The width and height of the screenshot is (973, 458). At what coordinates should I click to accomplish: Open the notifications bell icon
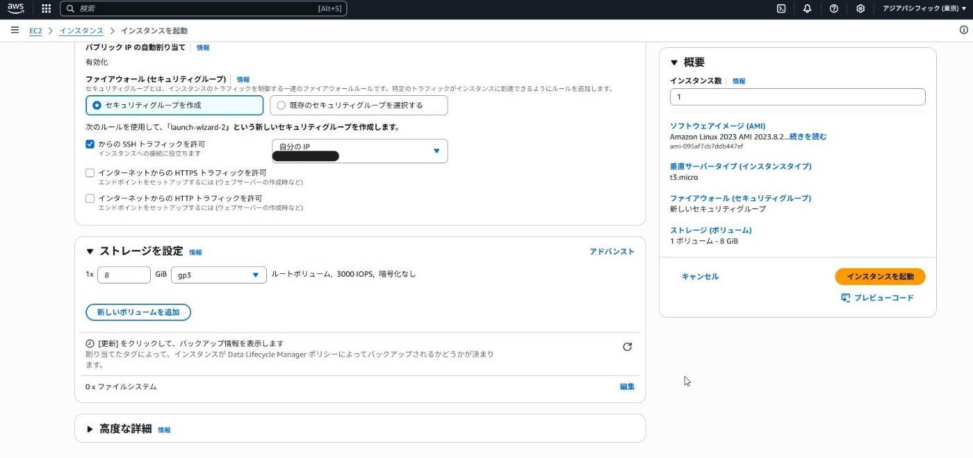807,8
